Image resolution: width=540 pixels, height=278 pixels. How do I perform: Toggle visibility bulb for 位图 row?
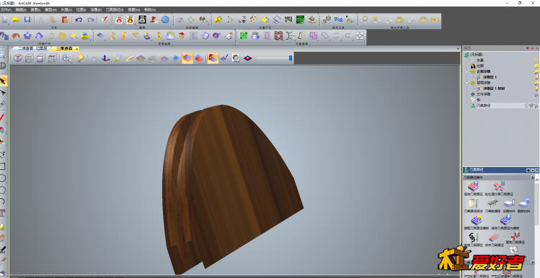click(536, 66)
